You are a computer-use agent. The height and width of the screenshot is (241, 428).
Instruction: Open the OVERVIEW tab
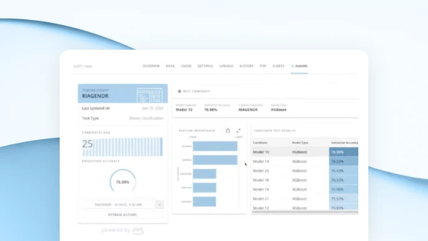[151, 66]
